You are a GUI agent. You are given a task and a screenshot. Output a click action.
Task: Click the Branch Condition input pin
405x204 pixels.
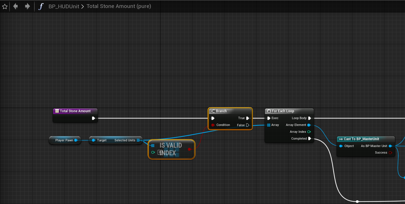[x=213, y=125]
